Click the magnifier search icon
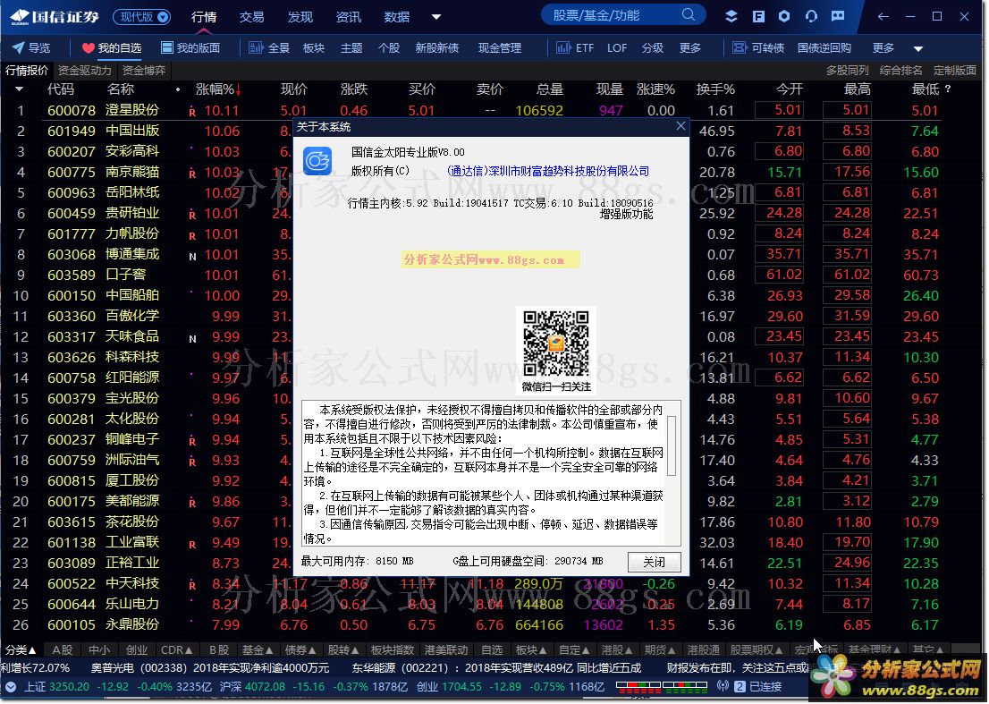 click(689, 15)
